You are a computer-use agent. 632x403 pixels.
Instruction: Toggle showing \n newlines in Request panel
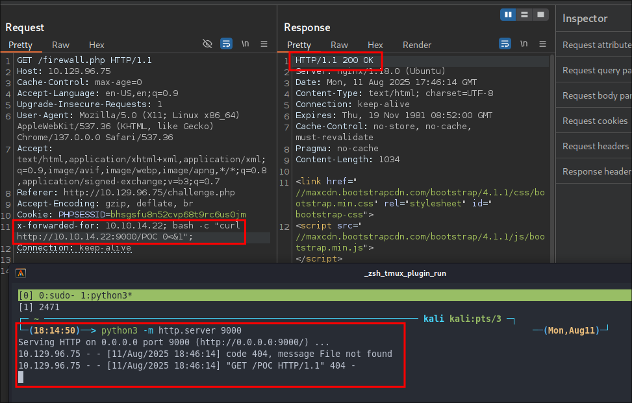point(245,43)
